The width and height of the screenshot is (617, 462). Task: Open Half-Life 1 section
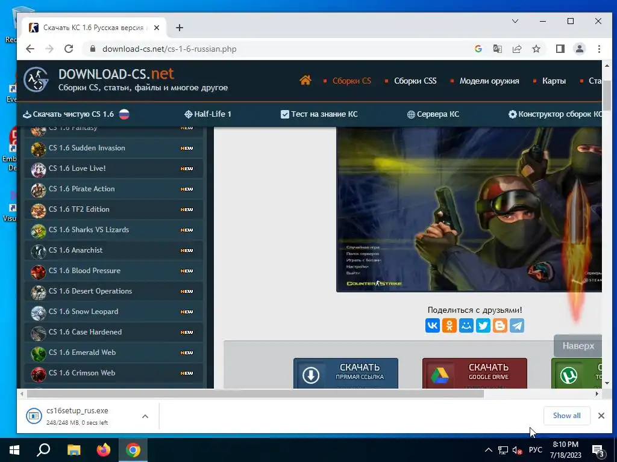[208, 114]
